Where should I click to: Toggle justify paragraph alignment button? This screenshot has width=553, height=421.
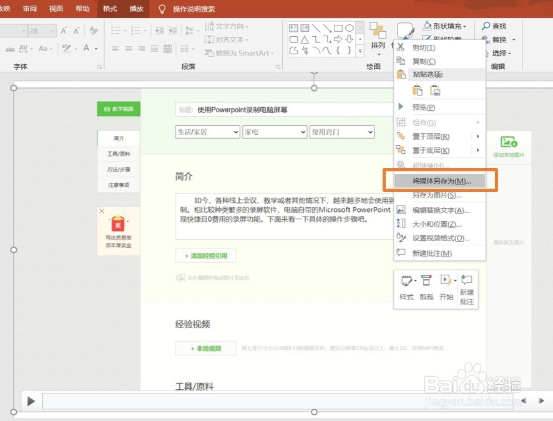point(154,49)
